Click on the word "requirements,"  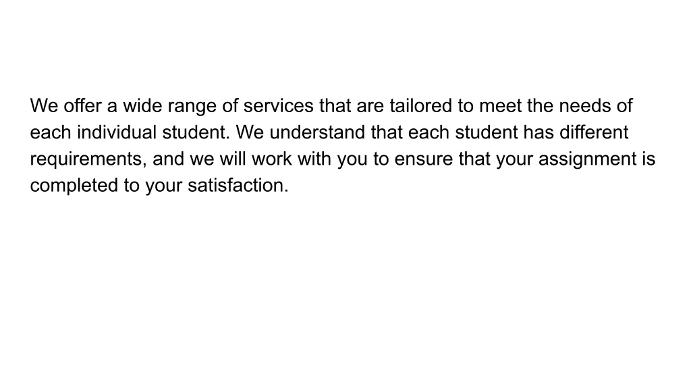88,159
